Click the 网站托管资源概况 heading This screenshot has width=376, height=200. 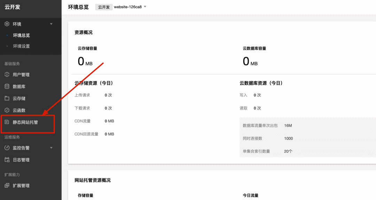tap(93, 180)
